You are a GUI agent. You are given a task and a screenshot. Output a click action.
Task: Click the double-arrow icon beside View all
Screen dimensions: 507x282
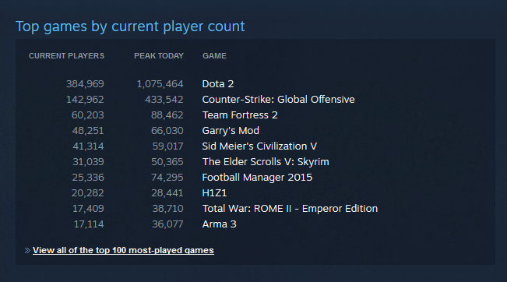point(27,250)
